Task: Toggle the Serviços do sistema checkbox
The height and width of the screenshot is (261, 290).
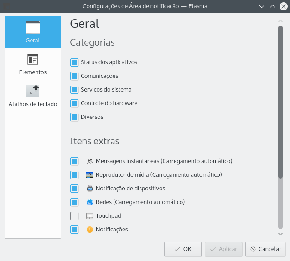Action: 74,90
